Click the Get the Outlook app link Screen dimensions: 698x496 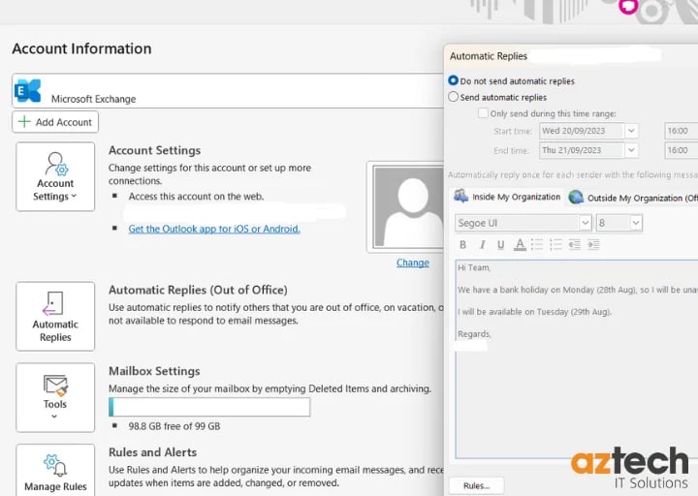coord(214,229)
